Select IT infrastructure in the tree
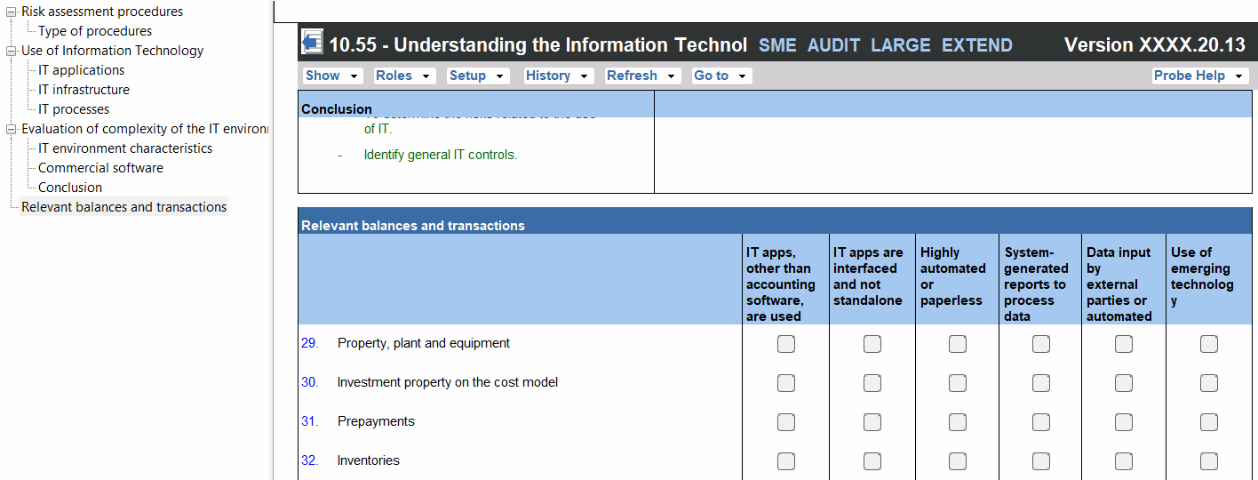This screenshot has width=1258, height=480. [x=84, y=90]
